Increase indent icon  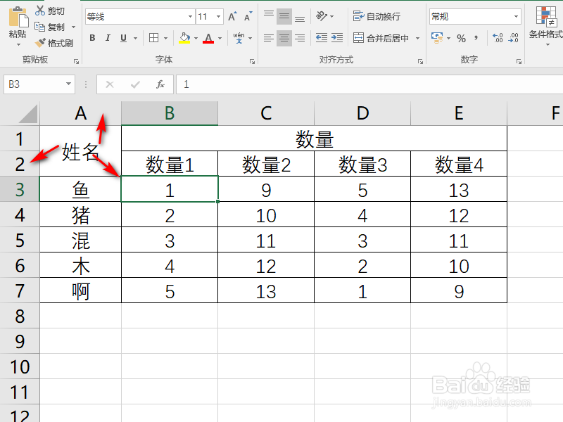(x=337, y=38)
